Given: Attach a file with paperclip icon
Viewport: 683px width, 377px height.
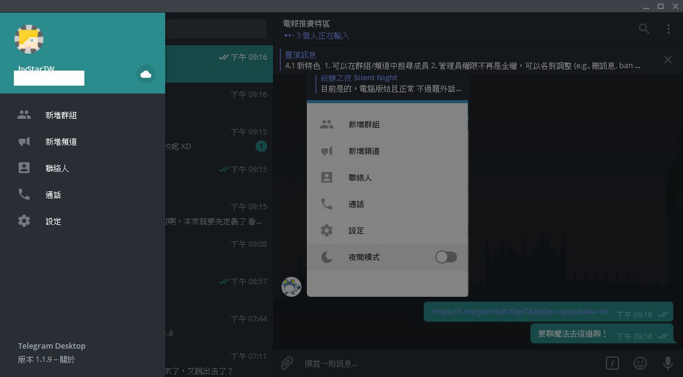Looking at the screenshot, I should tap(288, 363).
